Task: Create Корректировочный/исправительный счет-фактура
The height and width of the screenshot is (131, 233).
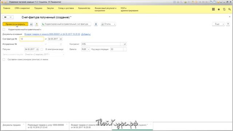Action: pos(66,24)
